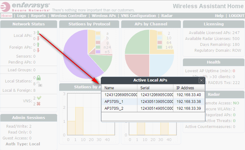
Task: Close the Active Local APs popup
Action: (201, 80)
